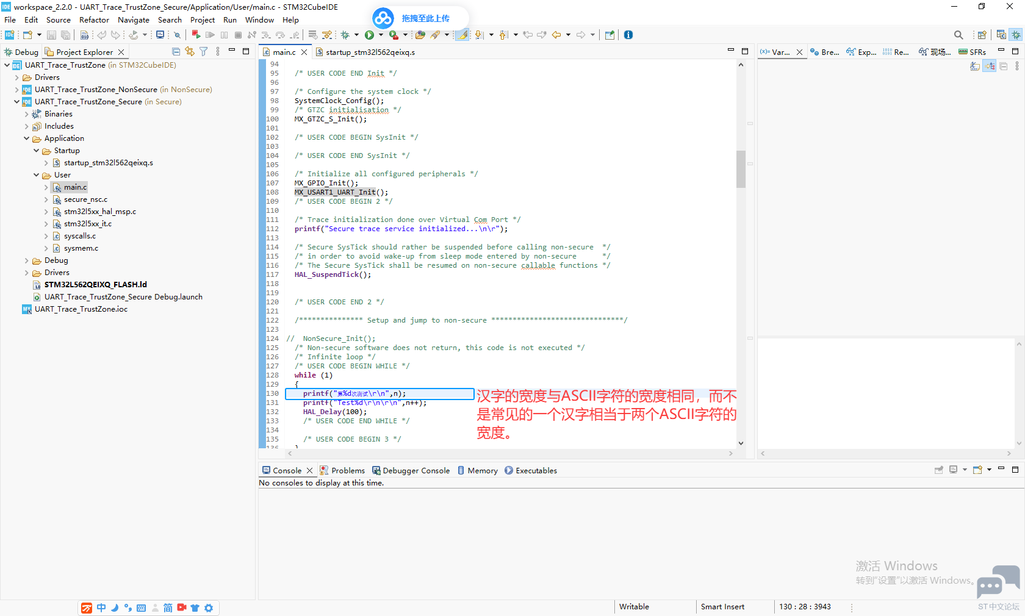This screenshot has width=1025, height=616.
Task: Maximize the editor area icon
Action: 745,51
